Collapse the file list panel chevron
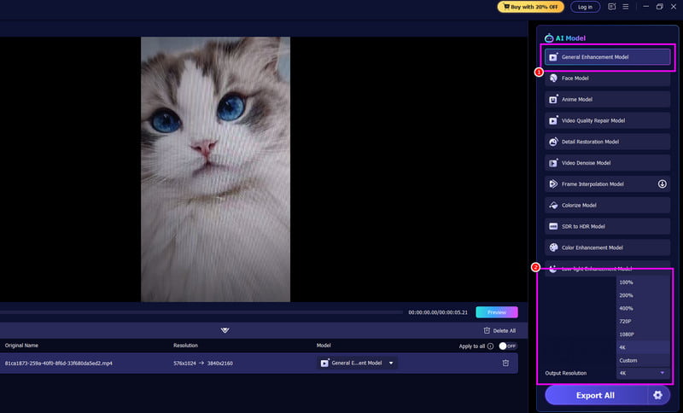The width and height of the screenshot is (683, 413). pos(225,330)
